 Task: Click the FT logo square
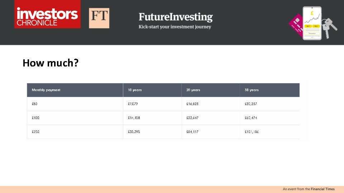(99, 18)
